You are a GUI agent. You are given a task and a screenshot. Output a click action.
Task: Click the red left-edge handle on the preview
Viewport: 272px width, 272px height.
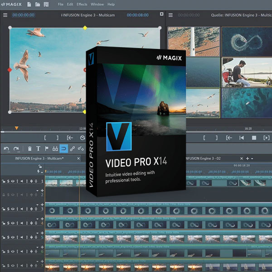10,70
